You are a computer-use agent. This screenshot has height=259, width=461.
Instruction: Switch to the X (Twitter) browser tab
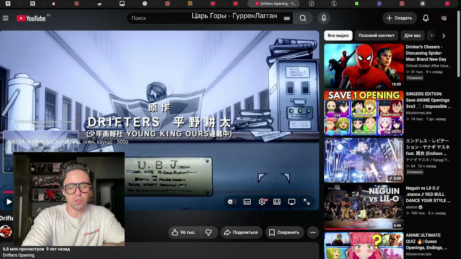pos(334,4)
